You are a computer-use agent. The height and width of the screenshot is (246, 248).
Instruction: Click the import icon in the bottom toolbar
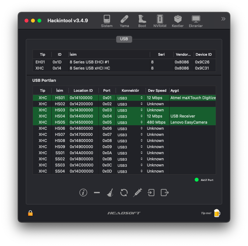[151, 193]
